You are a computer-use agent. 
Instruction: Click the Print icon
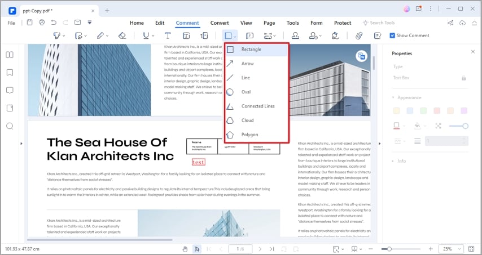[x=42, y=23]
